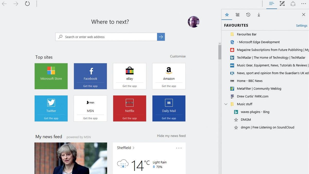The height and width of the screenshot is (174, 309).
Task: Hide my news feed
Action: point(171,136)
